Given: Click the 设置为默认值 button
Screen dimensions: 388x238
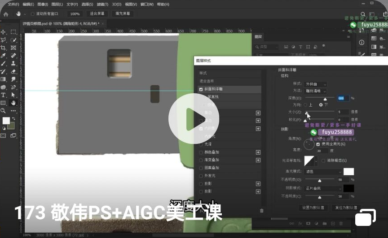Looking at the screenshot, I should click(313, 208).
